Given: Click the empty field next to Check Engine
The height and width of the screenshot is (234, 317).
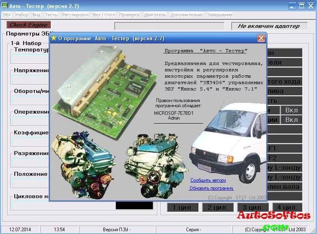Looking at the screenshot, I should (169, 26).
